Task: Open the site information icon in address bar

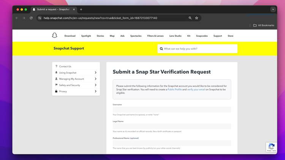Action: (x=40, y=18)
